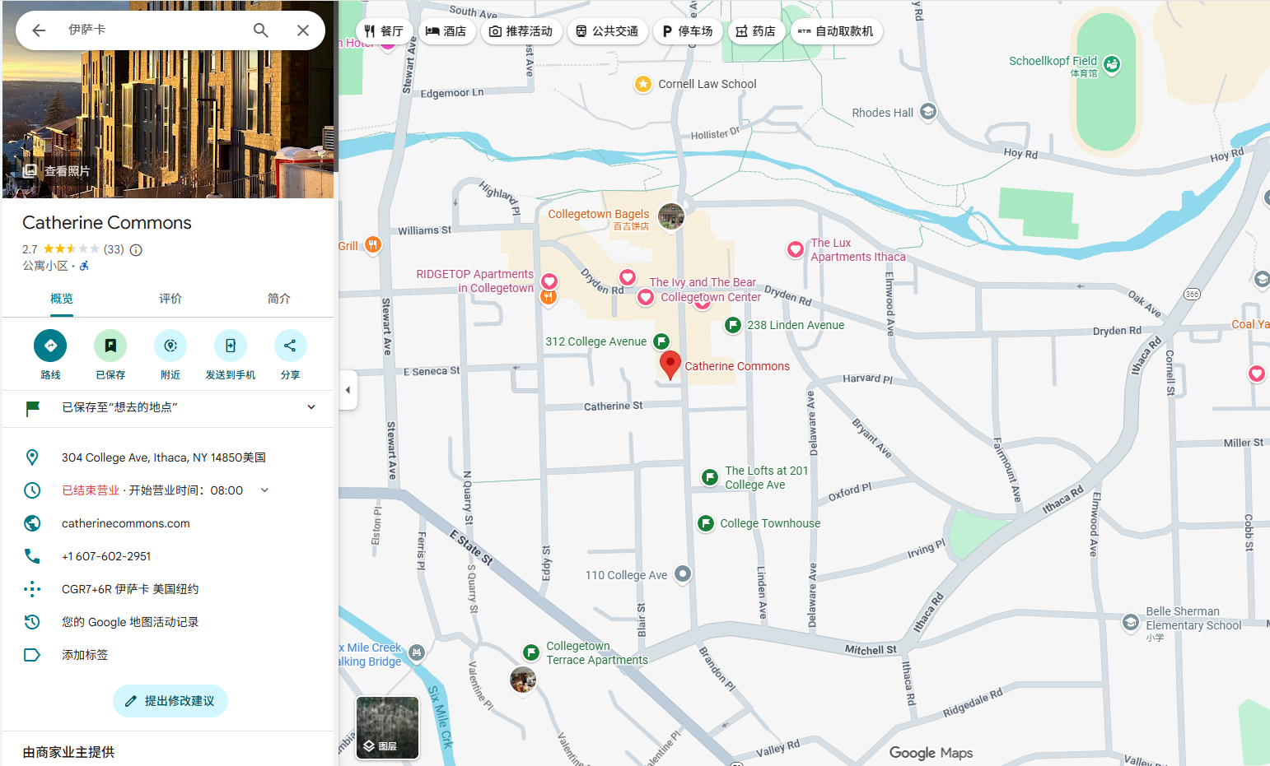Click the back arrow in search box
Viewport: 1270px width, 766px height.
pyautogui.click(x=39, y=30)
